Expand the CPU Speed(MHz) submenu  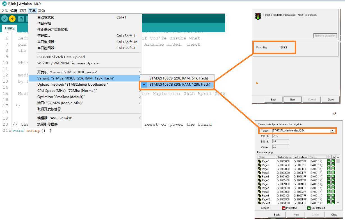click(85, 90)
